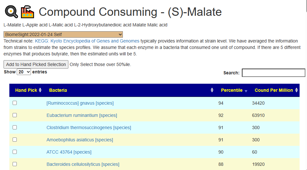Check the ATCC 43764 row checkbox

pos(15,152)
